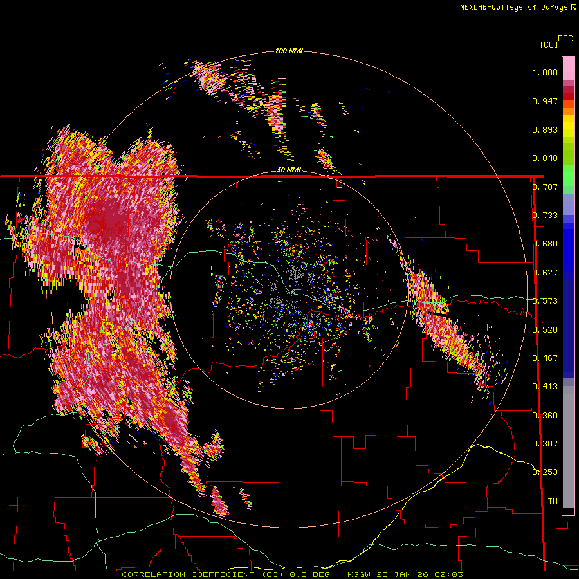Click the 0.5 DEG elevation angle text
579x579 pixels.
(309, 574)
